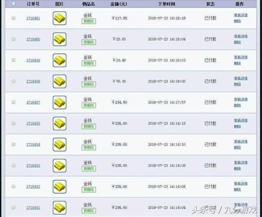Screen dimensions: 262x217
Task: Click 找相似 button in order 2718458 row
Action: pyautogui.click(x=89, y=84)
